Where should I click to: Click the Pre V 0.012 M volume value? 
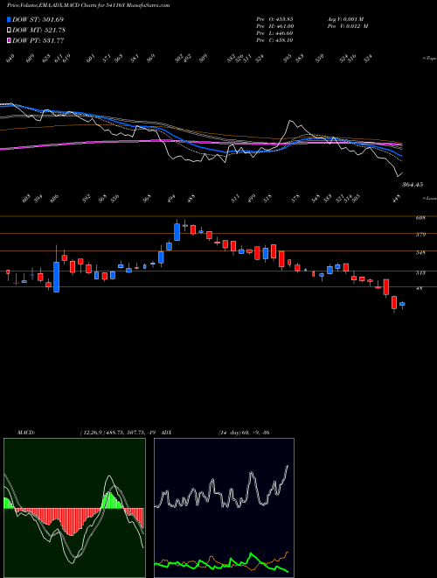point(348,26)
